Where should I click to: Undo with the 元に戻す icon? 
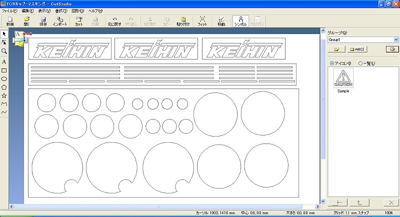click(114, 21)
